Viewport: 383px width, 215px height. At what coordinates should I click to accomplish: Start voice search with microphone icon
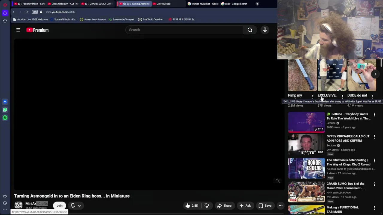[x=265, y=30]
